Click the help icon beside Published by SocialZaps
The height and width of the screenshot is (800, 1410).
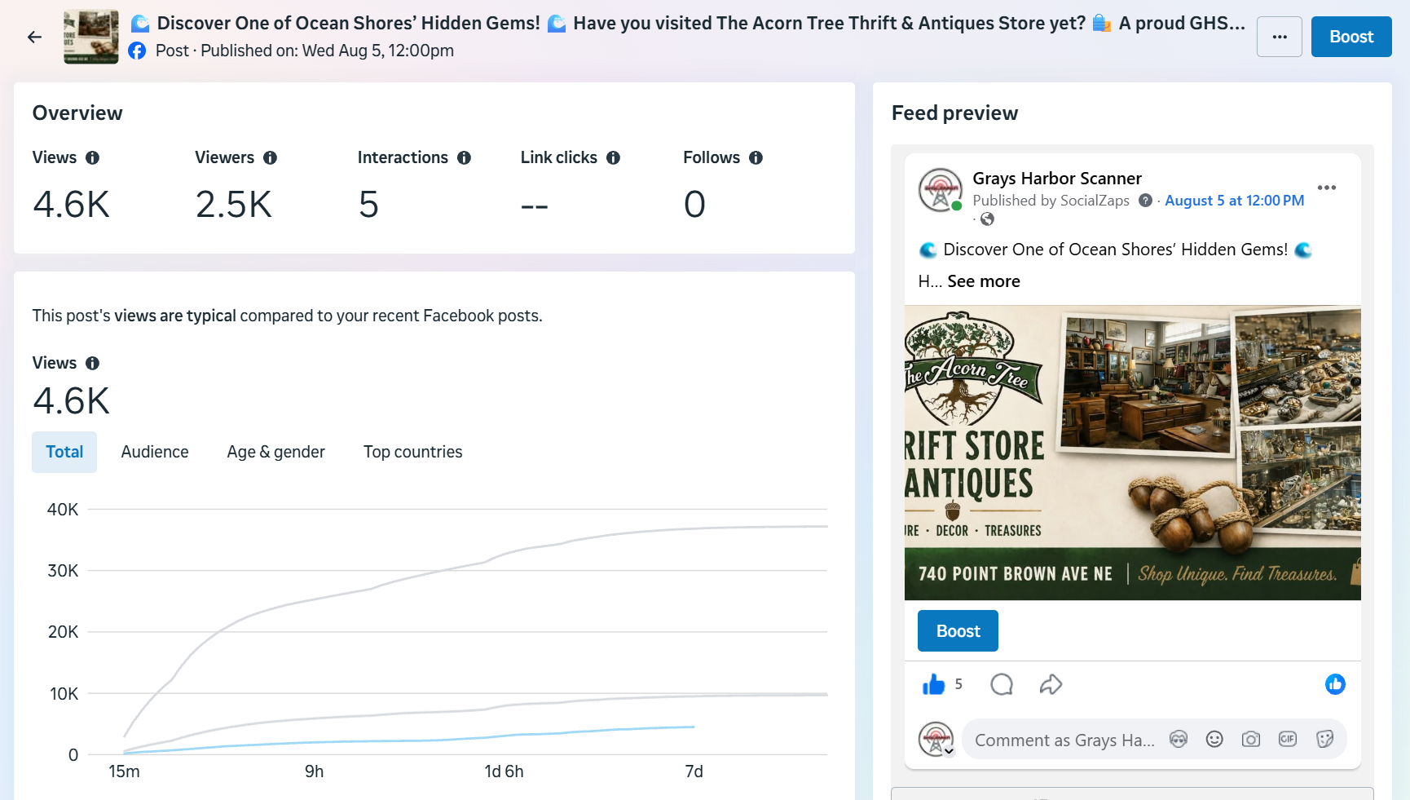coord(1145,201)
